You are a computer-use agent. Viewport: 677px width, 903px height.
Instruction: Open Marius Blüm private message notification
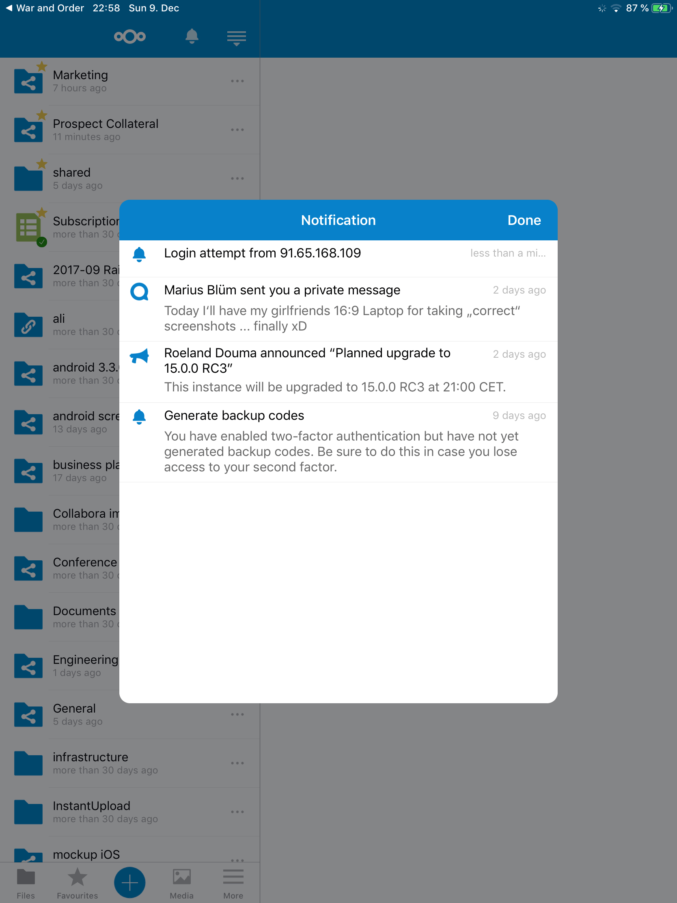[x=282, y=290]
